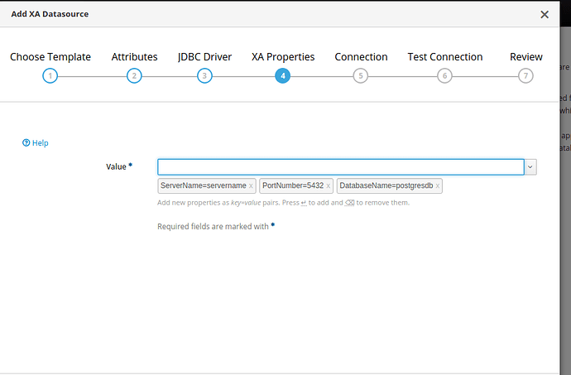
Task: Click the step 5 circle icon
Action: tap(360, 76)
